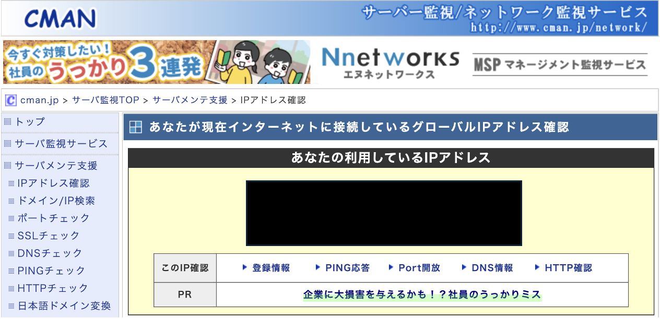Click the grid icon beside the global IP heading
This screenshot has height=319, width=660.
pyautogui.click(x=135, y=126)
